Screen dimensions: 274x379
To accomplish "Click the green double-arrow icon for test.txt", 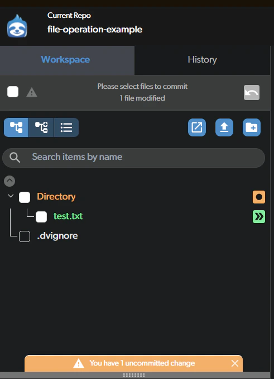I will (x=259, y=216).
